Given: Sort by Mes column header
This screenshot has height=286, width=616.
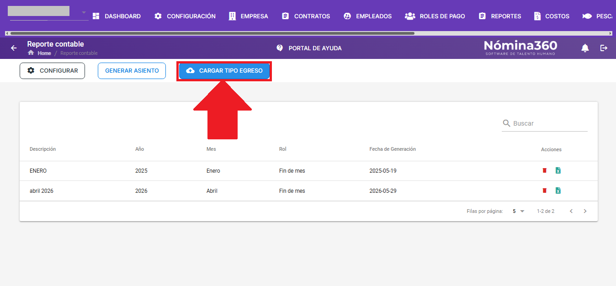Looking at the screenshot, I should tap(211, 149).
